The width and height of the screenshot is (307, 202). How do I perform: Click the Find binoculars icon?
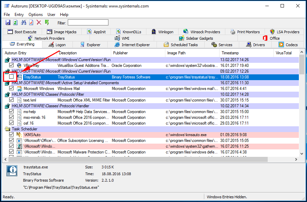23,22
